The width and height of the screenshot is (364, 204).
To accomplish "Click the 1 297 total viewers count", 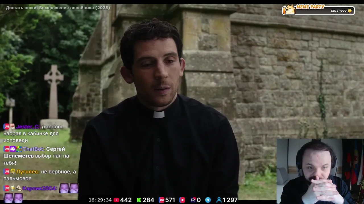I will (230, 200).
